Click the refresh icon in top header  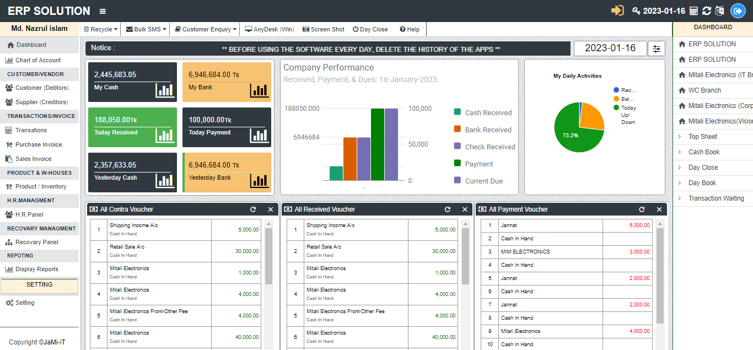pyautogui.click(x=706, y=11)
